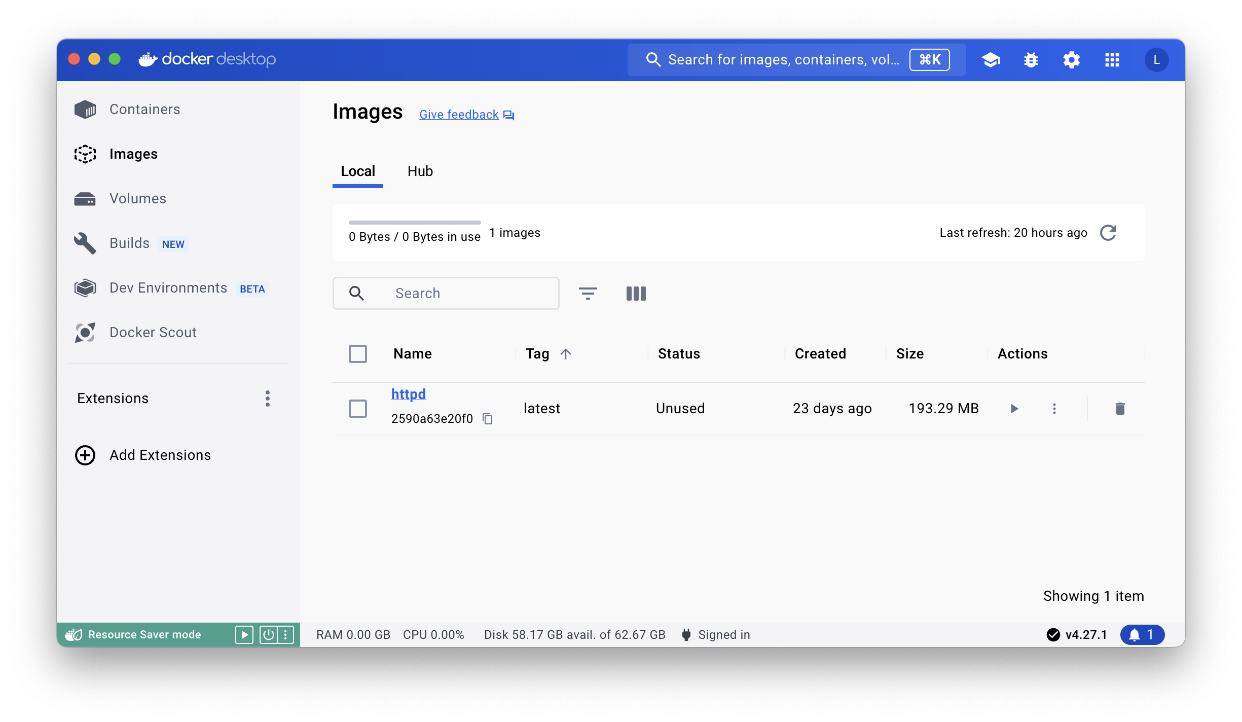Viewport: 1242px width, 722px height.
Task: Click the 'Unused' status cell
Action: pyautogui.click(x=680, y=409)
